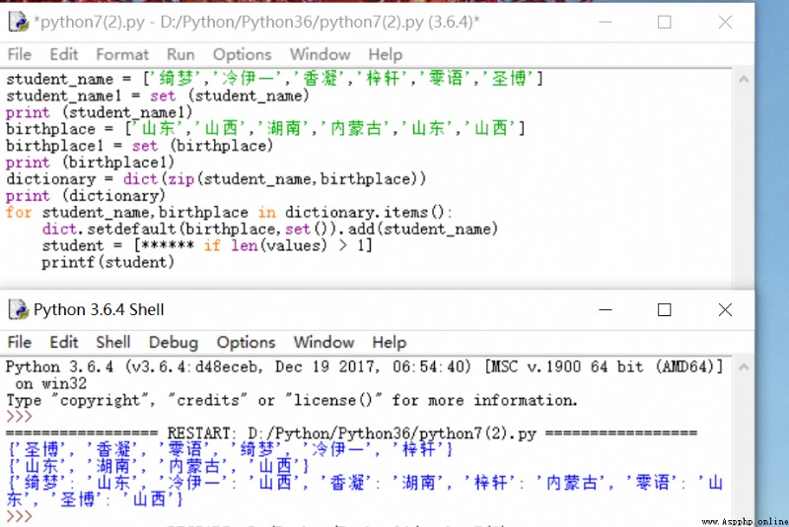Open the Run menu in the editor

point(180,54)
